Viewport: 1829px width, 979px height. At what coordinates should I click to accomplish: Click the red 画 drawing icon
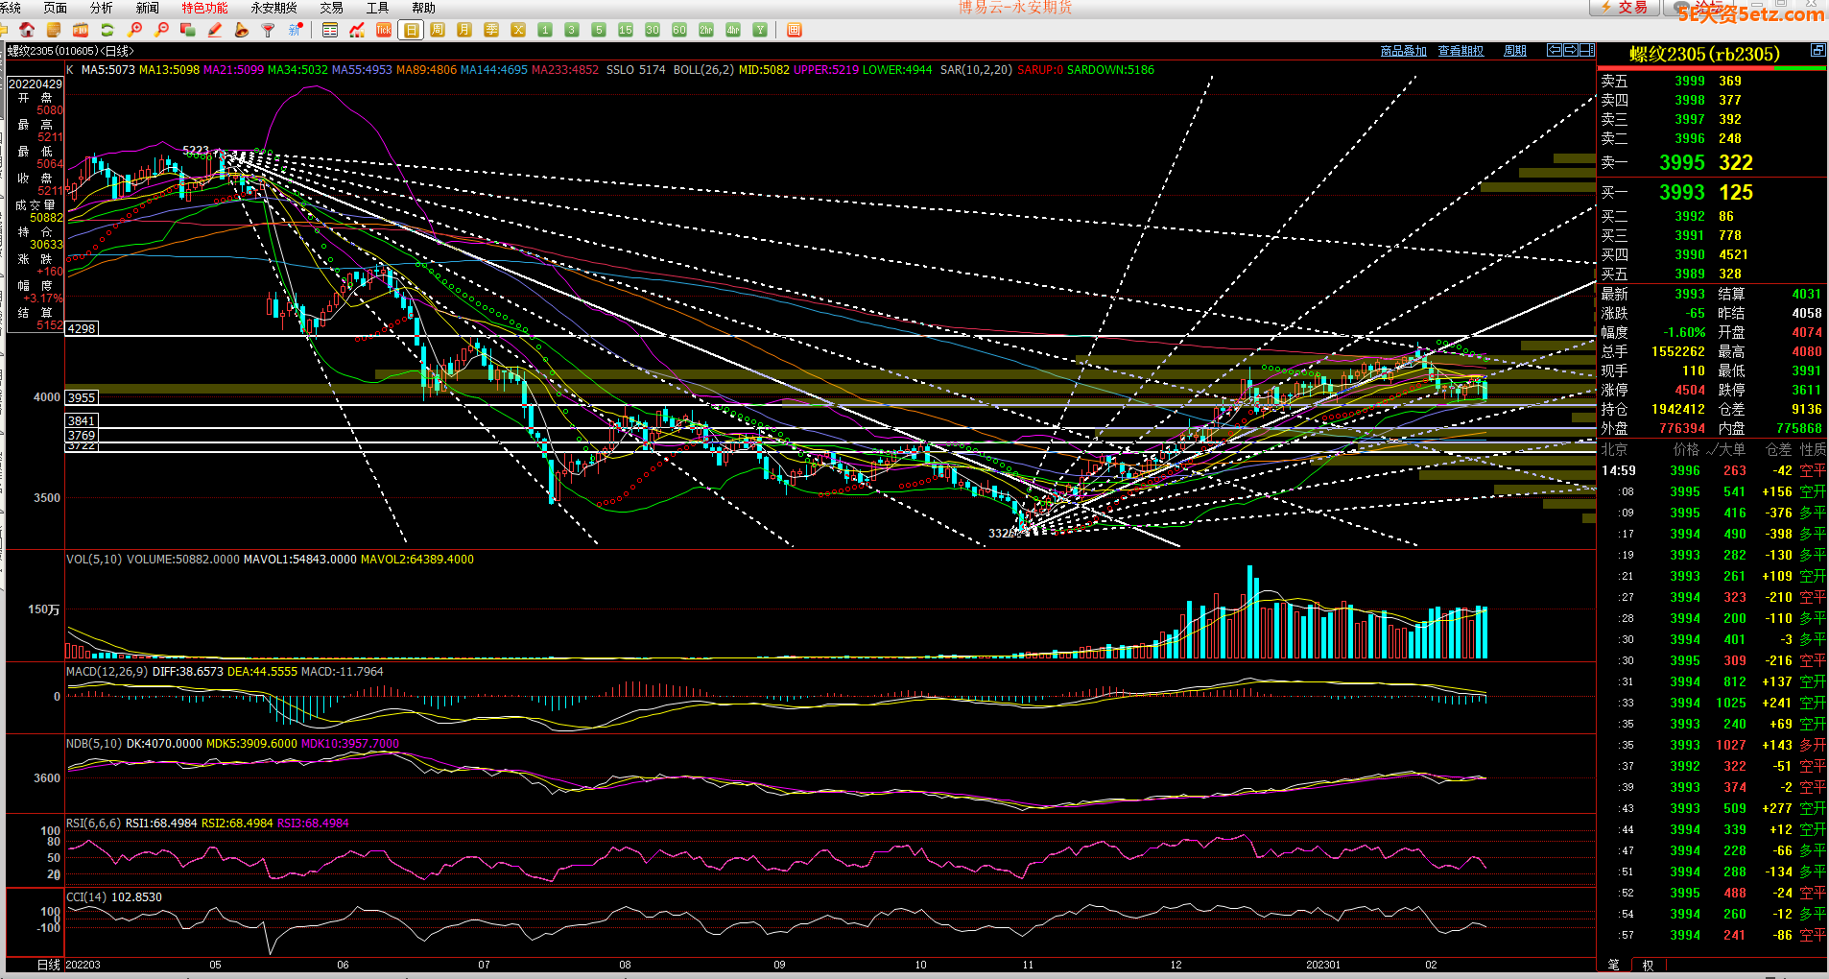click(x=794, y=31)
